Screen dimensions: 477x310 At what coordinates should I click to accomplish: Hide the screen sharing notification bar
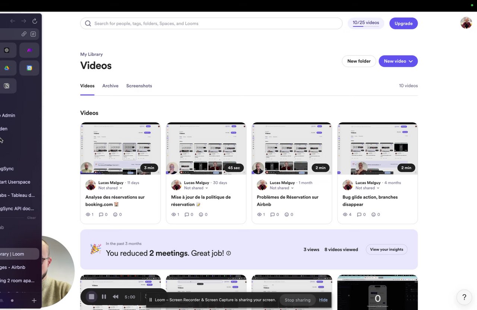tap(323, 300)
